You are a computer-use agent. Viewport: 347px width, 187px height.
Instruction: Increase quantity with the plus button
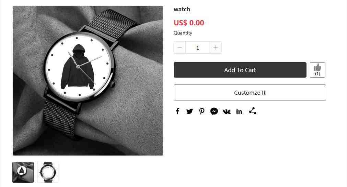216,48
